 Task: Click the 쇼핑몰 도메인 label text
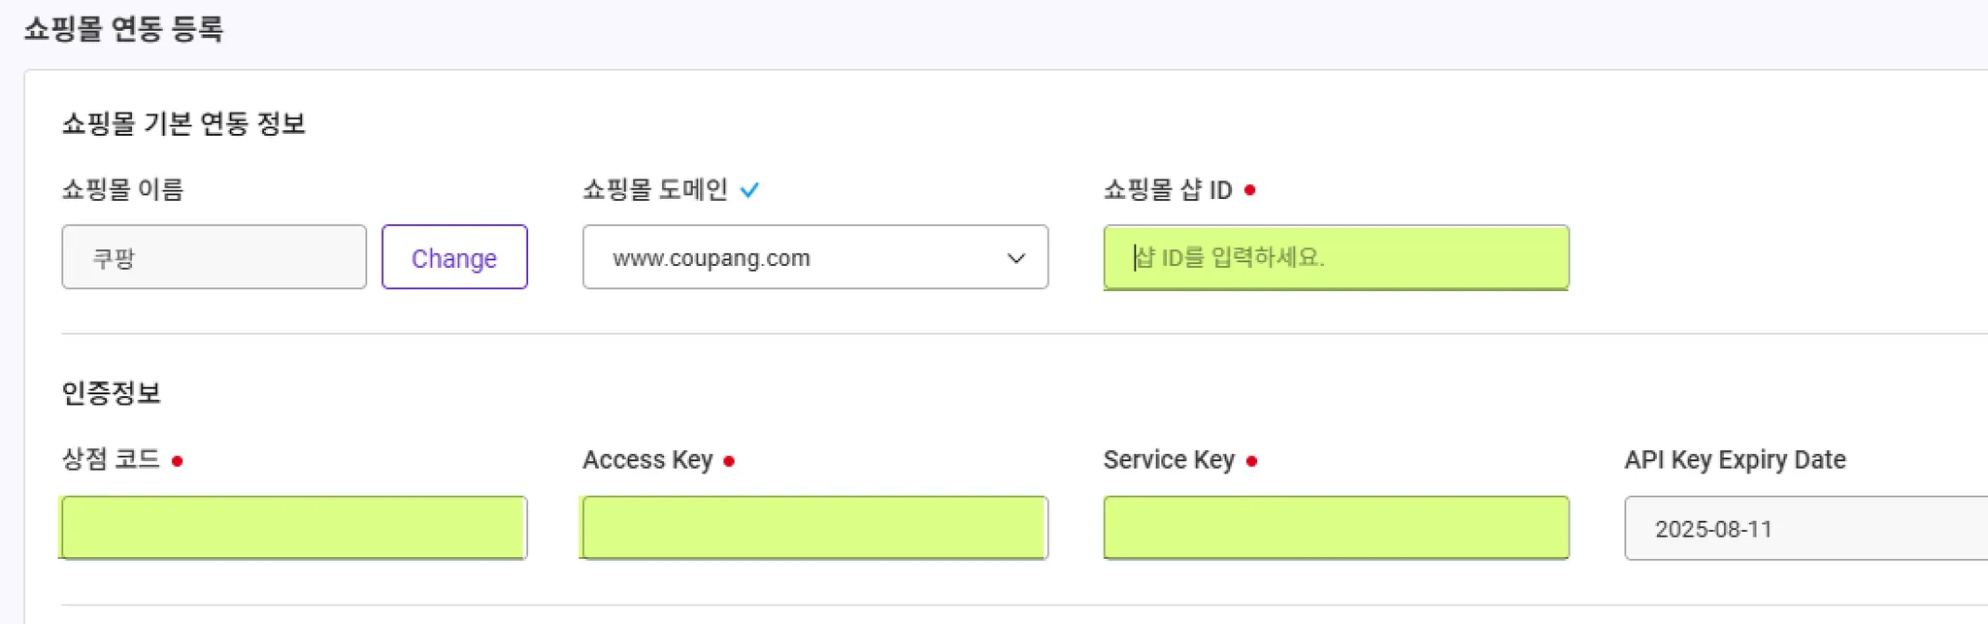point(655,189)
